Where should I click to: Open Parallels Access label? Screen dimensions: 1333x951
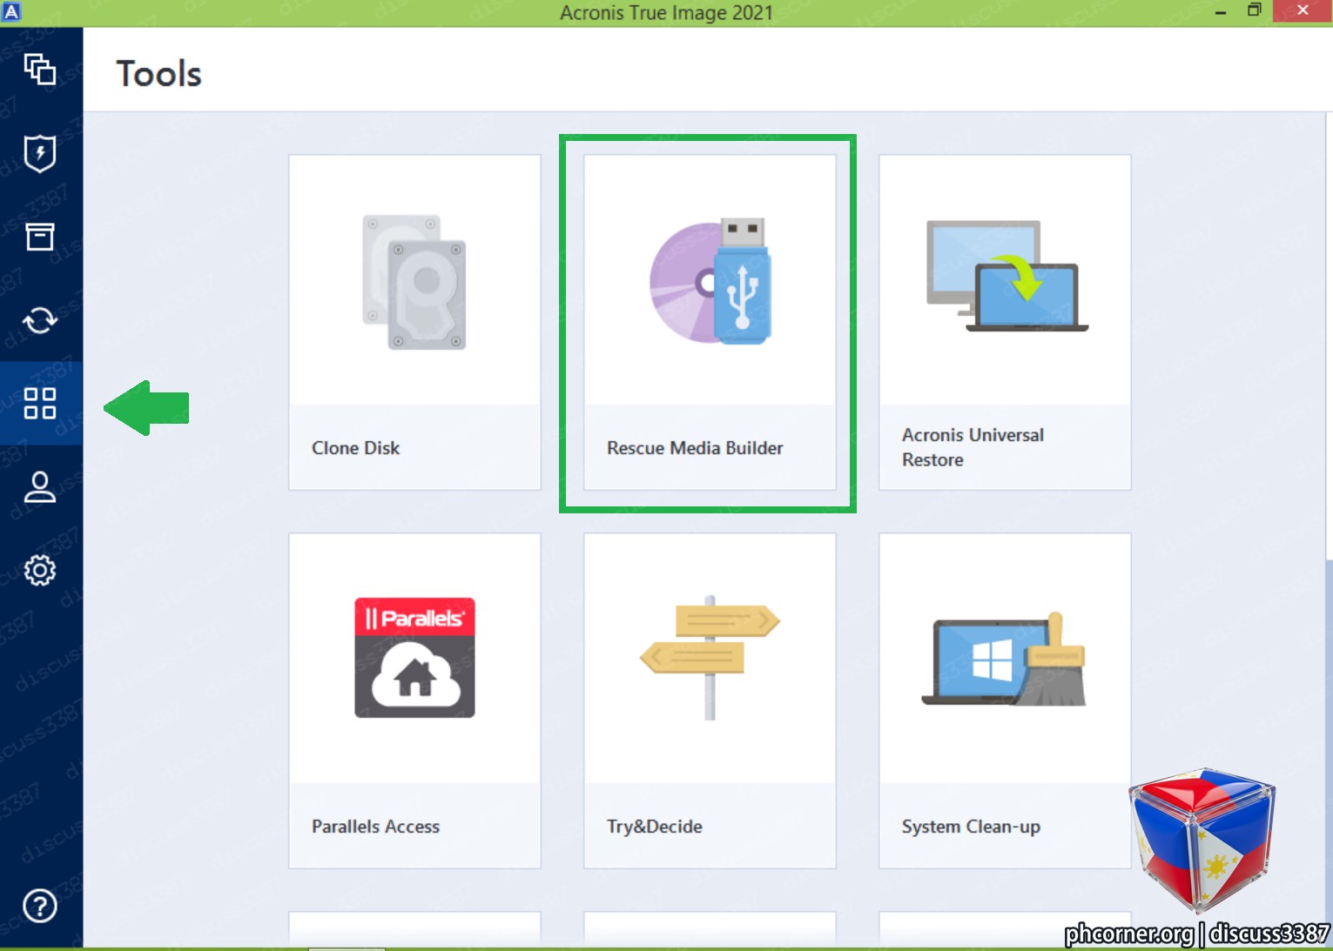[375, 827]
